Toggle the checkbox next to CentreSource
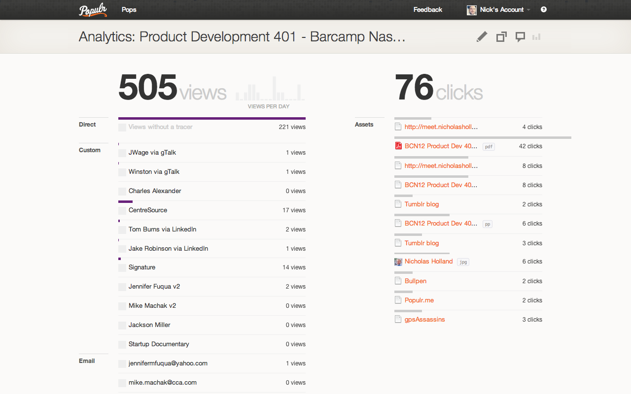Screen dimensions: 631x394 click(122, 210)
